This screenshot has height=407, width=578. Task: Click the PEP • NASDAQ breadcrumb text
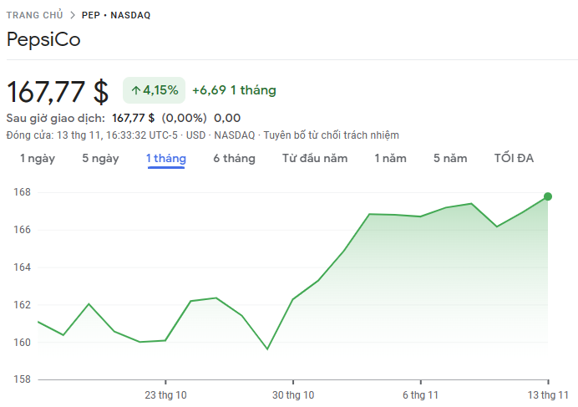pos(116,15)
